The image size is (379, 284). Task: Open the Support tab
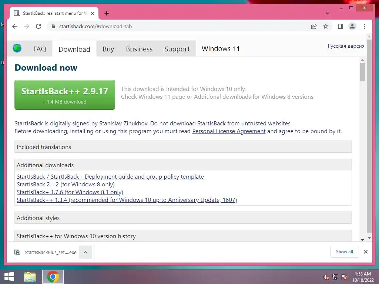pos(177,49)
